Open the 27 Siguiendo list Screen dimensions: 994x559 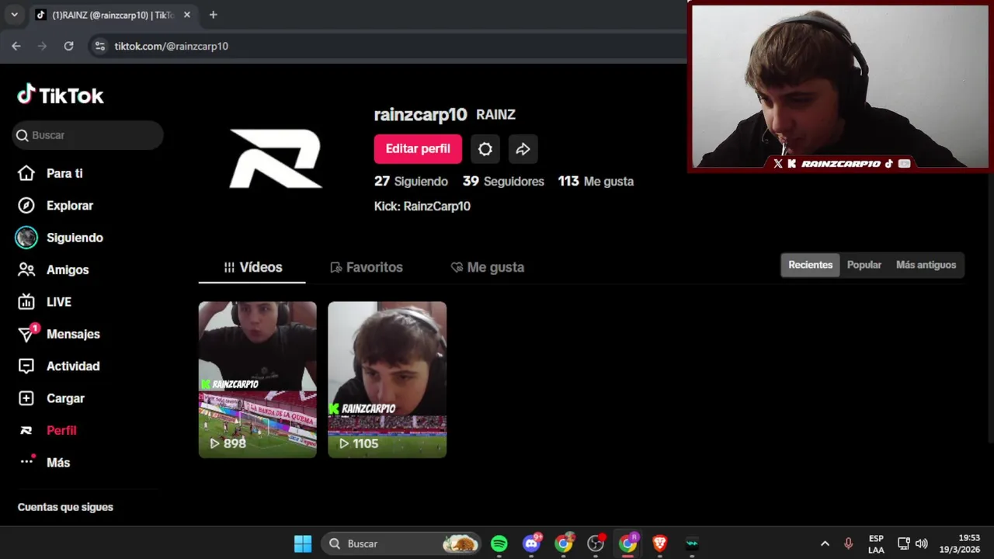pos(411,181)
